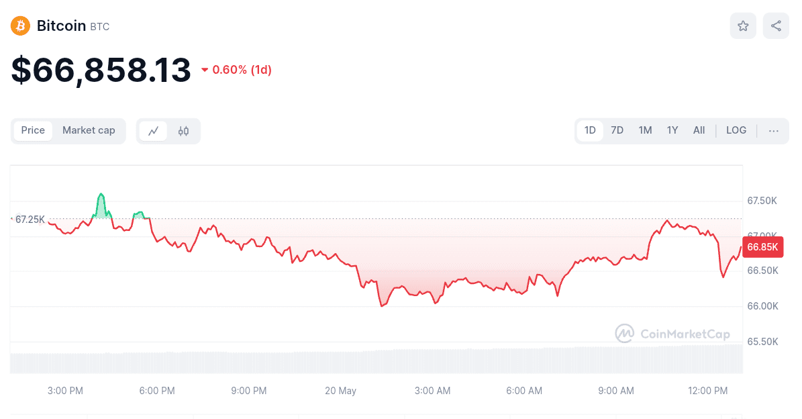Switch to the 7D timeframe tab
Viewport: 802px width, 419px height.
coord(617,130)
